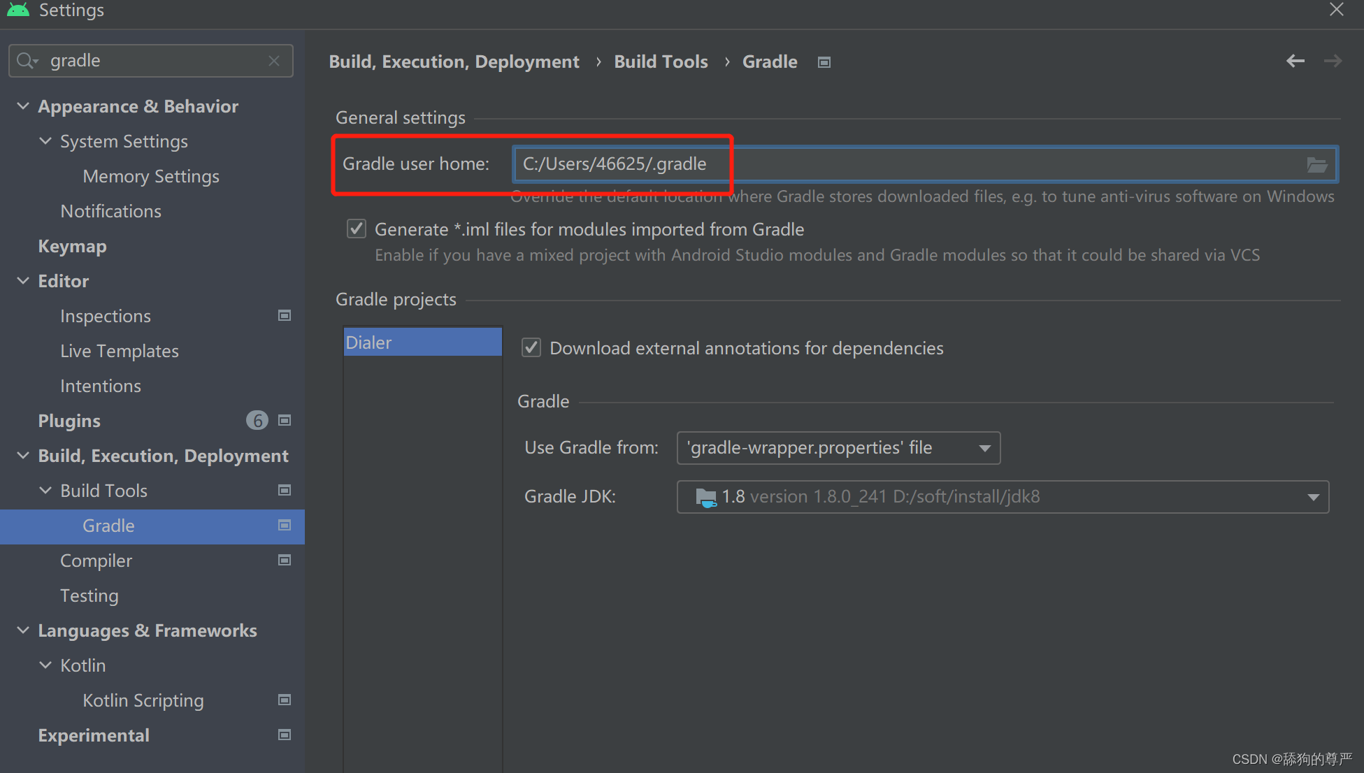Open the Use Gradle from dropdown
Viewport: 1364px width, 773px height.
tap(838, 448)
